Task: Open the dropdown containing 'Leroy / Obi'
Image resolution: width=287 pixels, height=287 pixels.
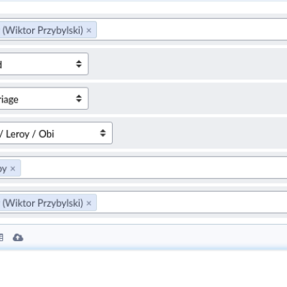Action: click(x=56, y=133)
